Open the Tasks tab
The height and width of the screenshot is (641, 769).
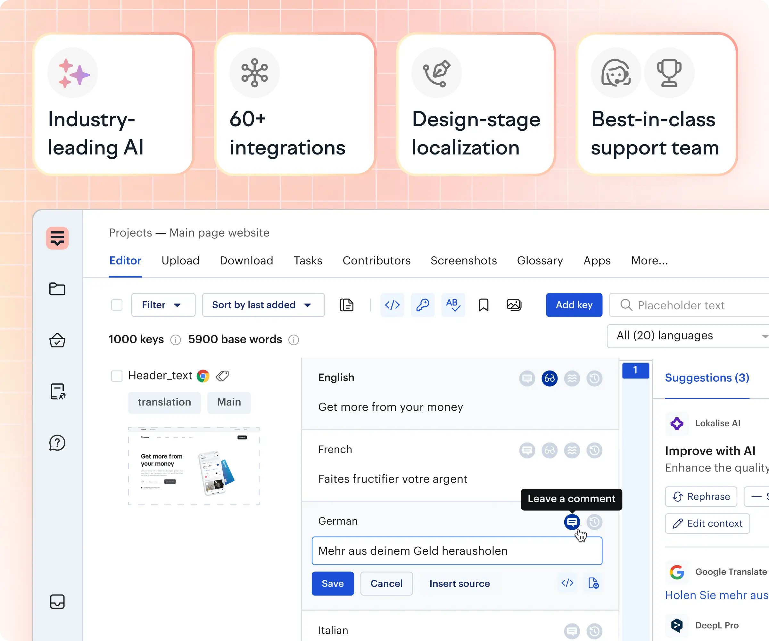[308, 261]
